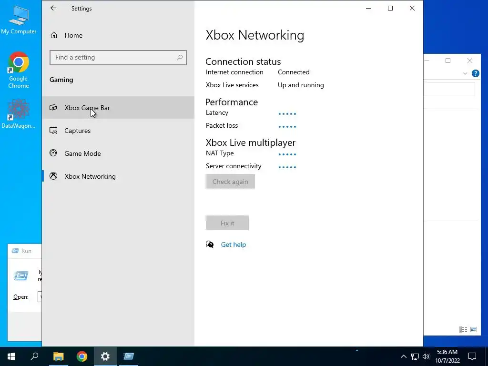This screenshot has height=366, width=488.
Task: Select Xbox Networking in the sidebar
Action: click(x=118, y=176)
